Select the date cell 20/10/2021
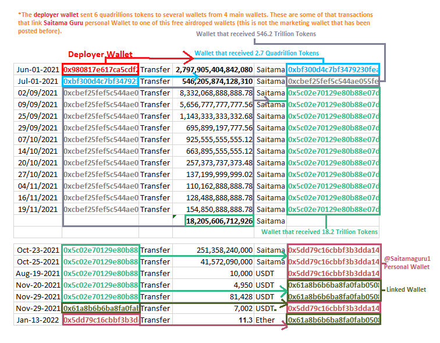 click(x=38, y=163)
